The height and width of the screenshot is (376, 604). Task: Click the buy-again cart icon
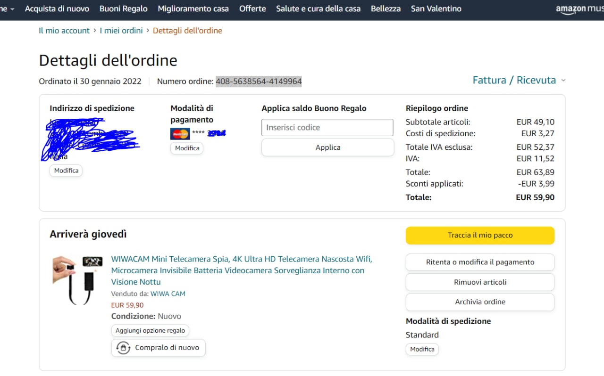pyautogui.click(x=123, y=348)
